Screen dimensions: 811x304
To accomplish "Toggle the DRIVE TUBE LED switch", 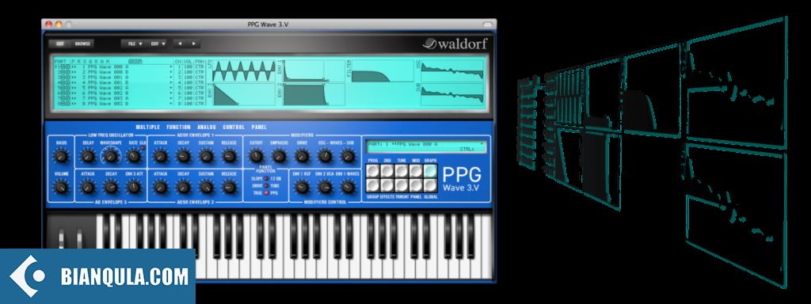I will 266,185.
